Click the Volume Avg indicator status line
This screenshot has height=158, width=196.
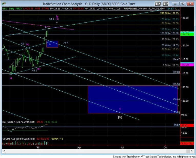(33, 139)
